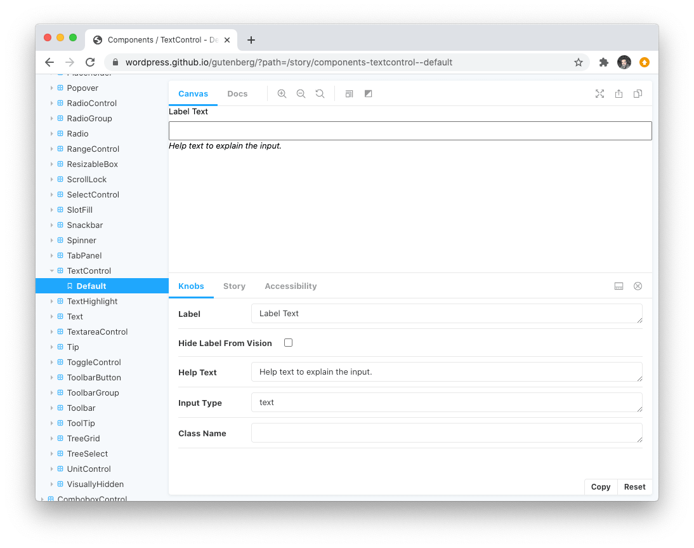Select the Story tab
The image size is (694, 548).
(x=234, y=286)
